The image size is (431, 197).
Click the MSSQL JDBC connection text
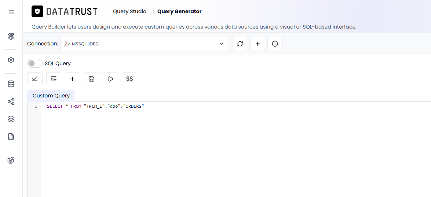pyautogui.click(x=85, y=44)
